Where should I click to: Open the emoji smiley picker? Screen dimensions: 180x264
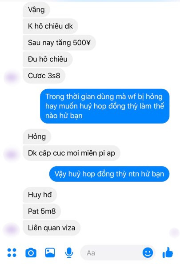148,253
